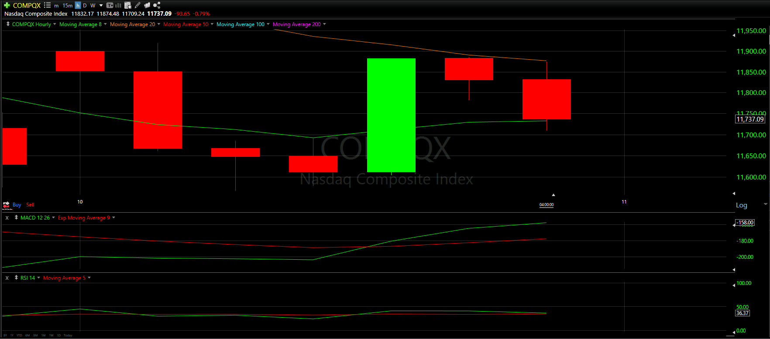
Task: Toggle the Log scale label
Action: tap(742, 205)
